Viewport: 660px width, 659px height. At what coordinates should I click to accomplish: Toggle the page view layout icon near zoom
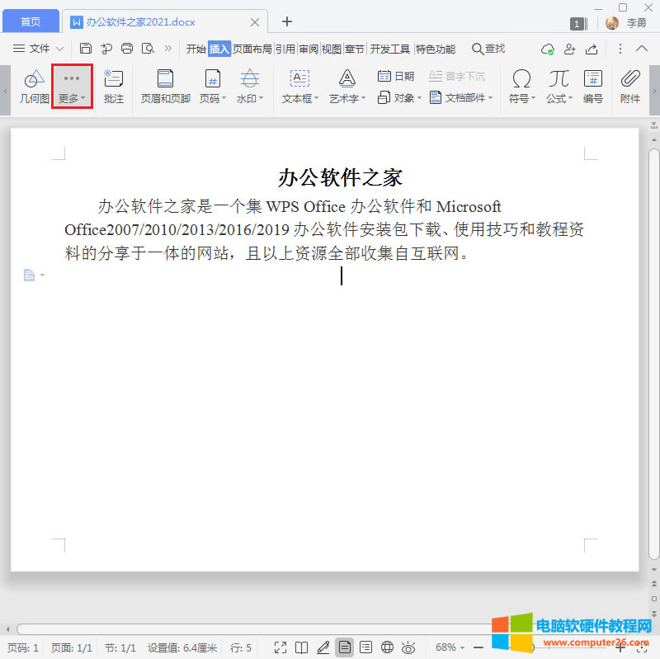point(344,647)
